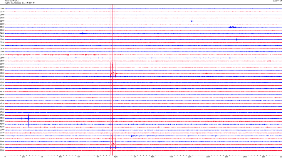Click the 12m tick label on time axis
The height and width of the screenshot is (158, 282).
point(116,157)
